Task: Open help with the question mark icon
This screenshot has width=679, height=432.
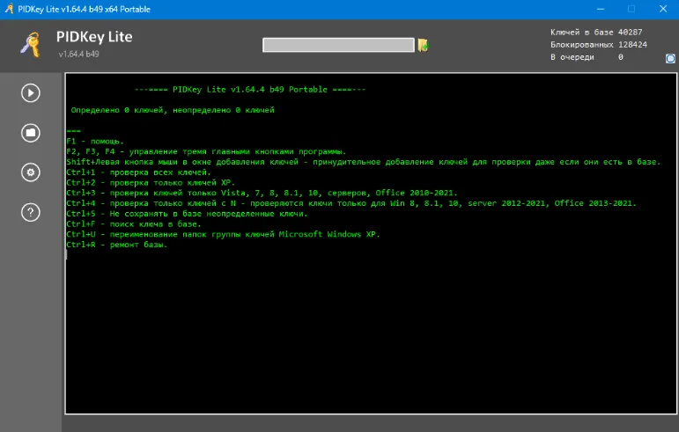Action: coord(31,212)
